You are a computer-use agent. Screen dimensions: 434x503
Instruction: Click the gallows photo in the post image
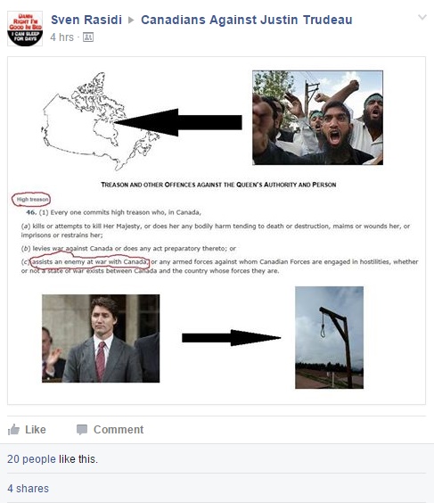coord(329,337)
